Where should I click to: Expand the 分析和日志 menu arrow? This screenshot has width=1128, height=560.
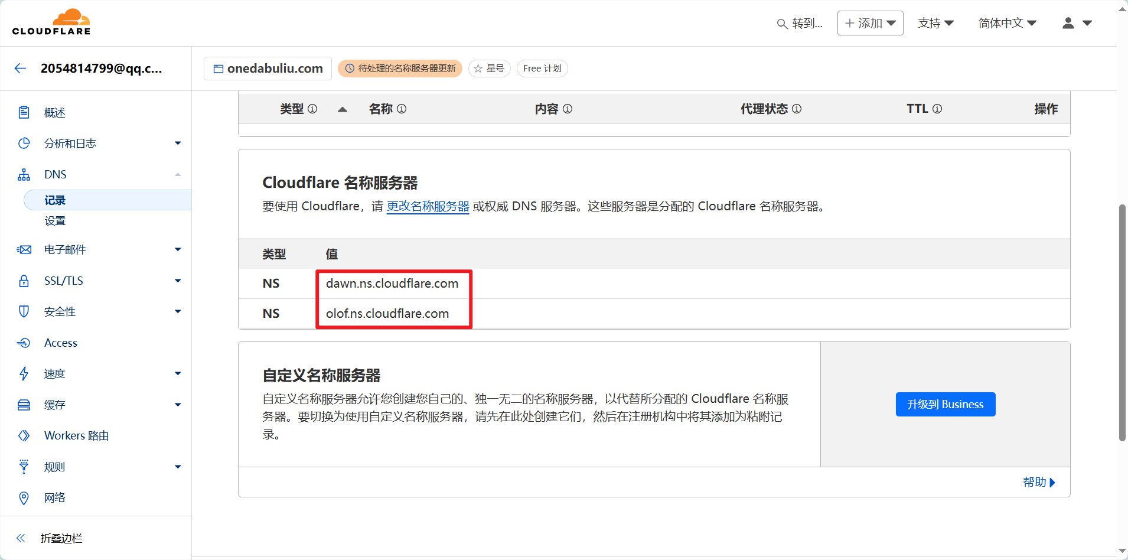point(178,143)
